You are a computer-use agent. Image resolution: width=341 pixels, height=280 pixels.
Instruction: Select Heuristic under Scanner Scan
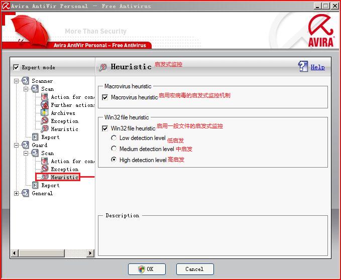click(x=65, y=129)
